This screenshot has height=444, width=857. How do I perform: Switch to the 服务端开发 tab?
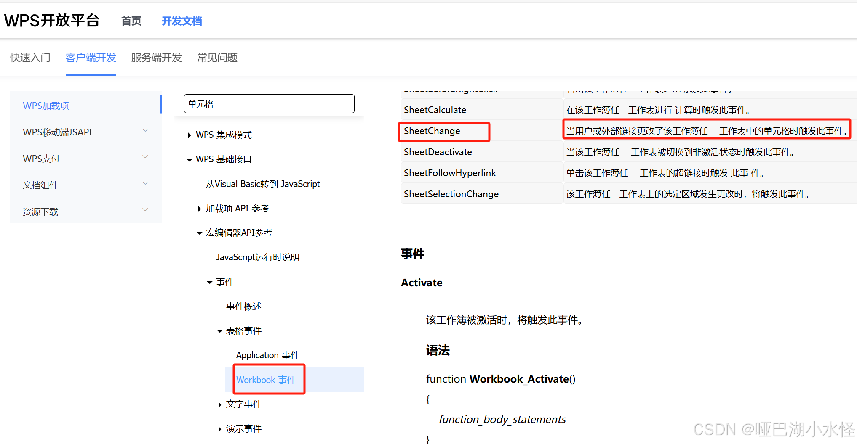coord(157,58)
